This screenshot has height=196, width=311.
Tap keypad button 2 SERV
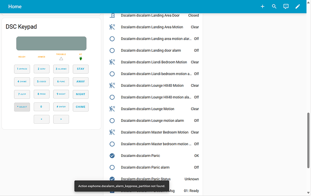[41, 69]
